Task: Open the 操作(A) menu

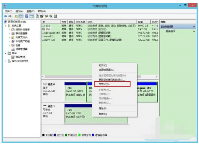Action: pos(19,11)
